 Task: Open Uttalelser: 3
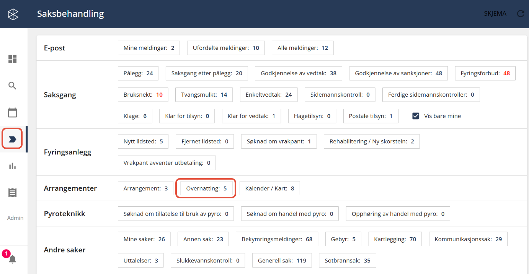tap(141, 261)
